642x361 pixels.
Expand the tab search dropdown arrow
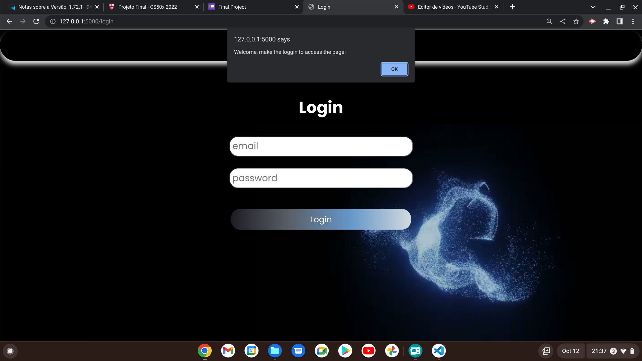593,7
